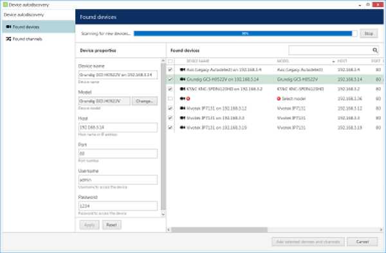Click device list scroll right arrow
The image size is (386, 253).
tap(381, 230)
